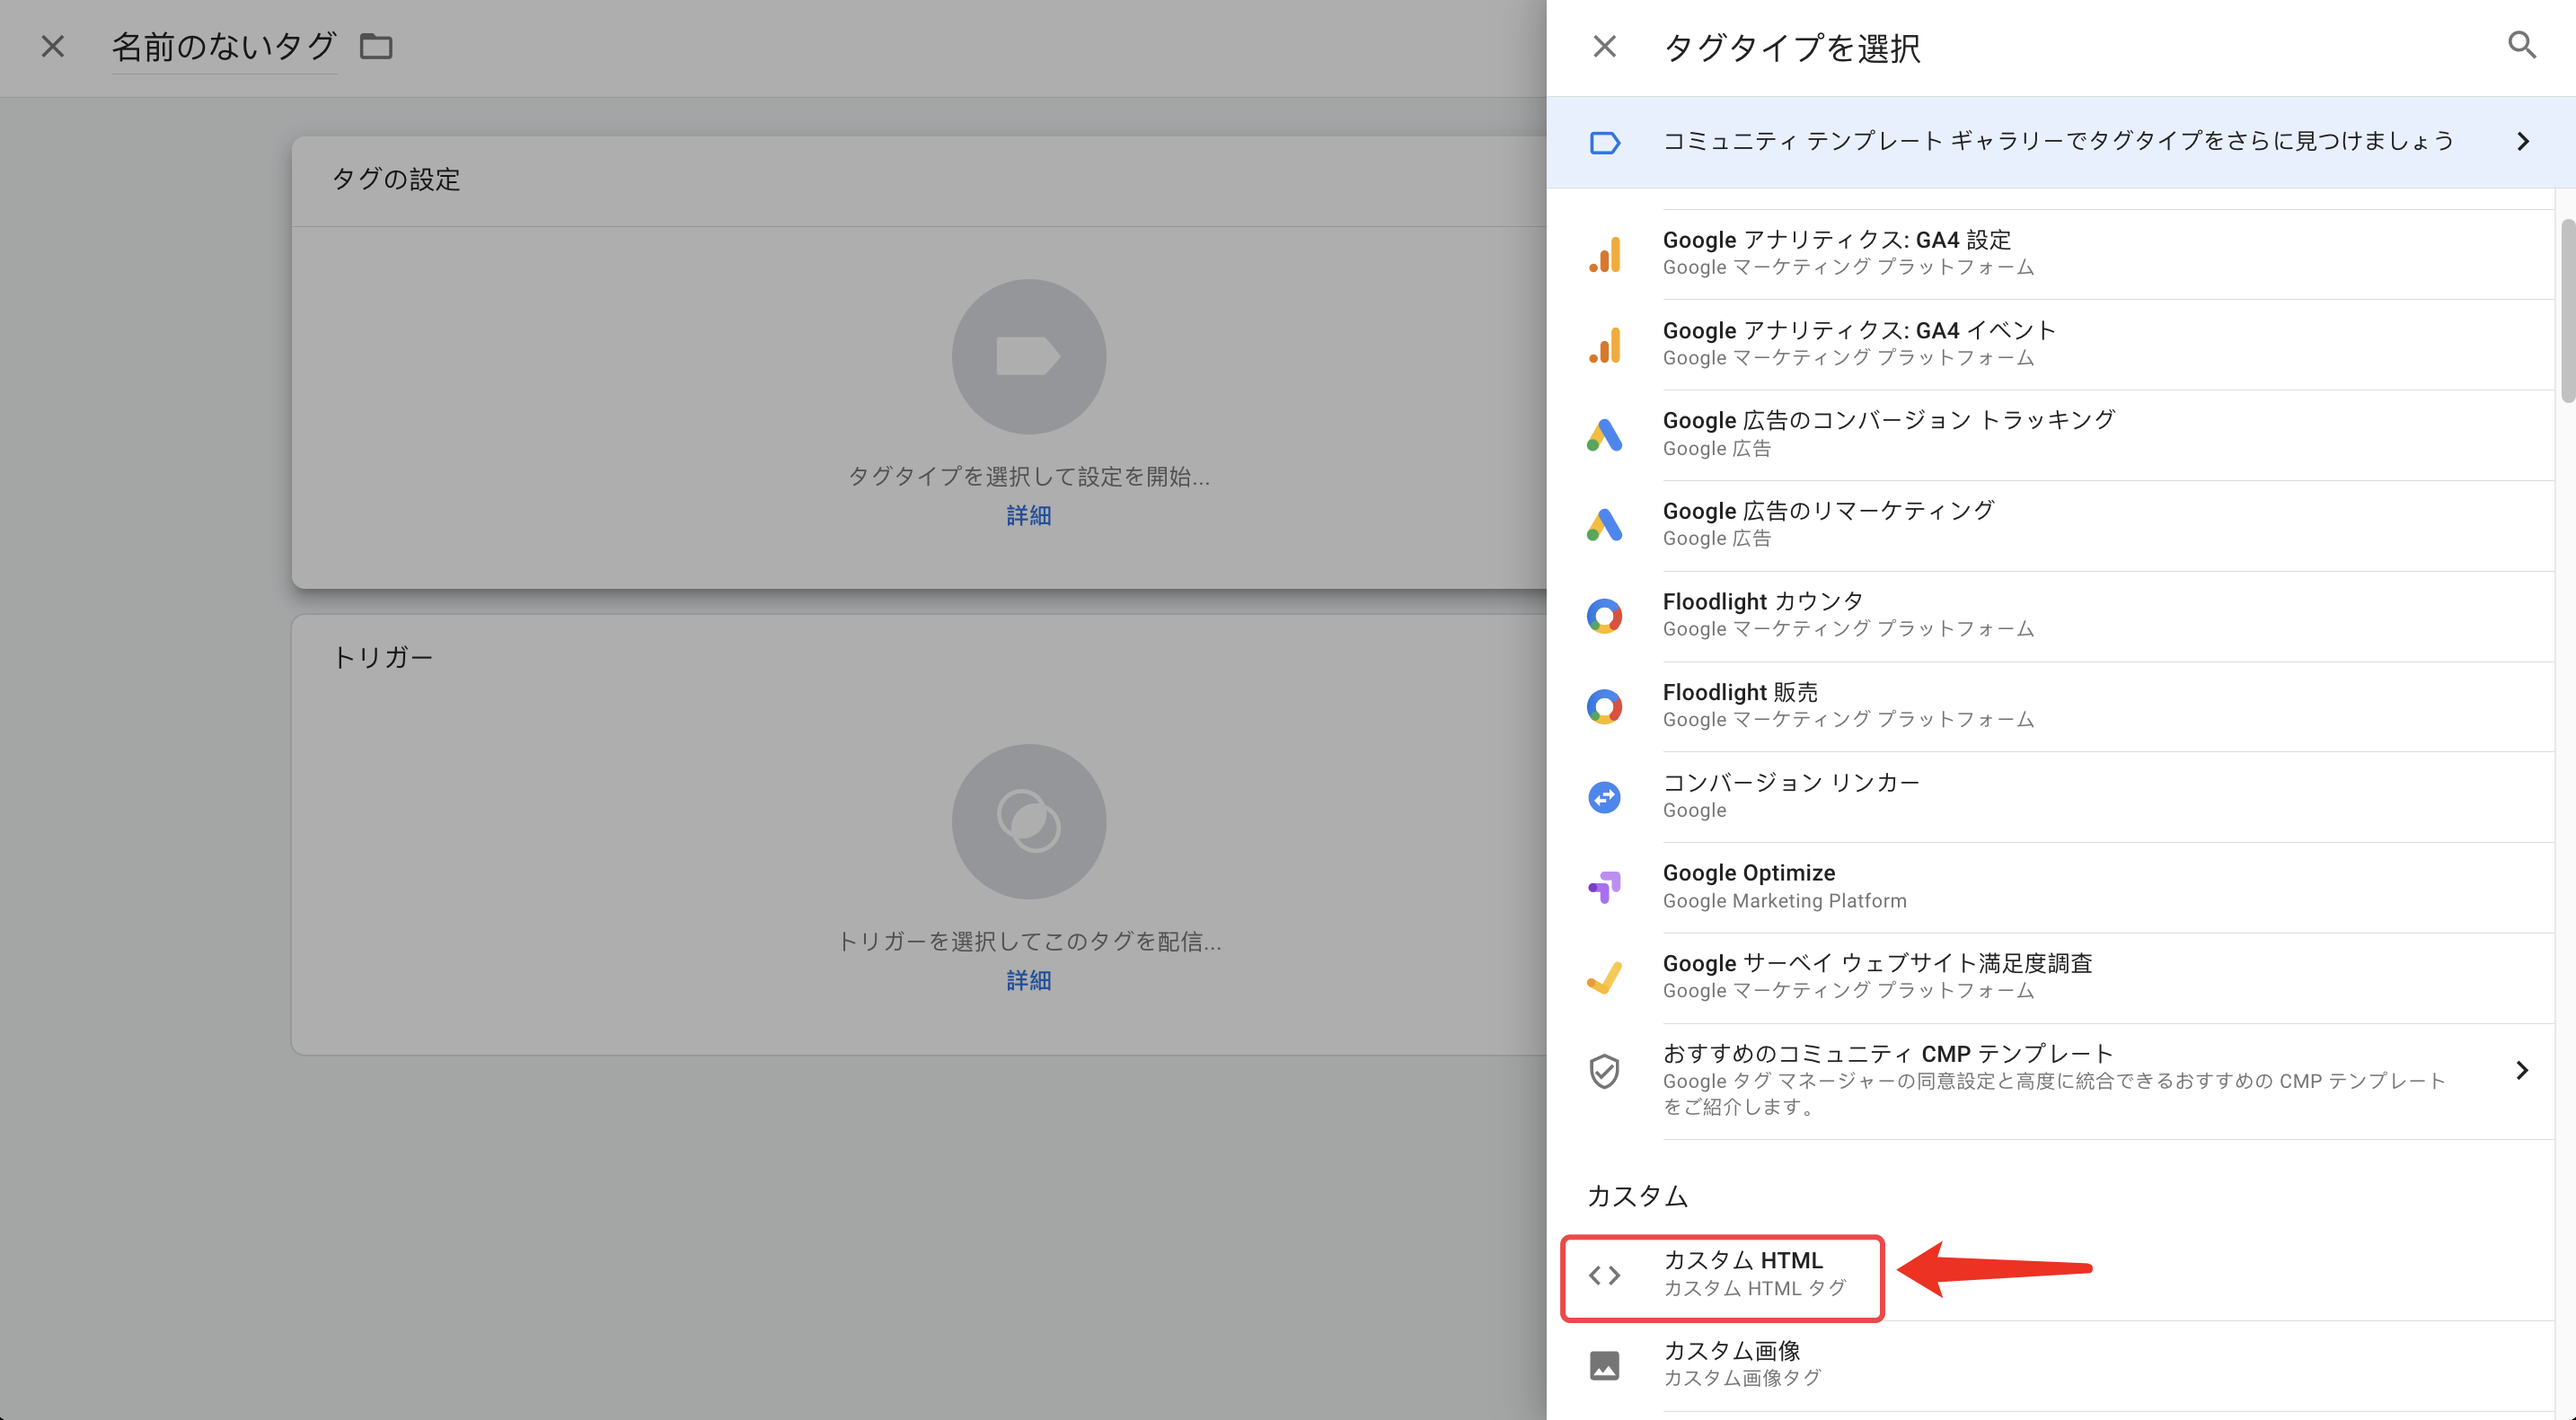The image size is (2576, 1420).
Task: Select Google サーベイ checkmark icon
Action: click(1604, 977)
